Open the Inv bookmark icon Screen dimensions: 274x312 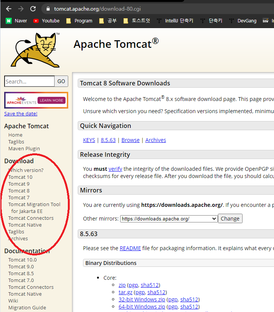click(265, 21)
